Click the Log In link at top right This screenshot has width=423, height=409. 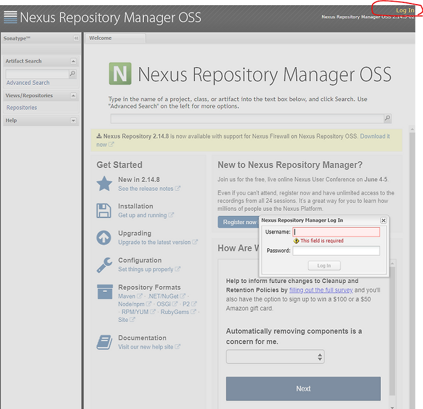pos(405,10)
